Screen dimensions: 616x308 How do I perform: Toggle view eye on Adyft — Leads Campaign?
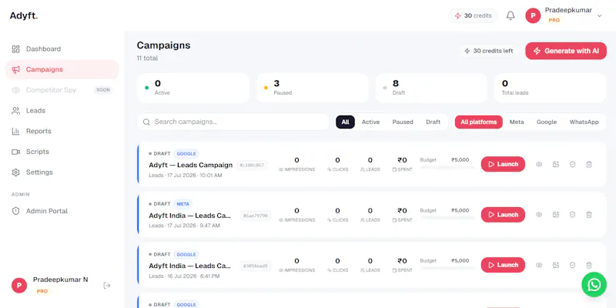[539, 164]
